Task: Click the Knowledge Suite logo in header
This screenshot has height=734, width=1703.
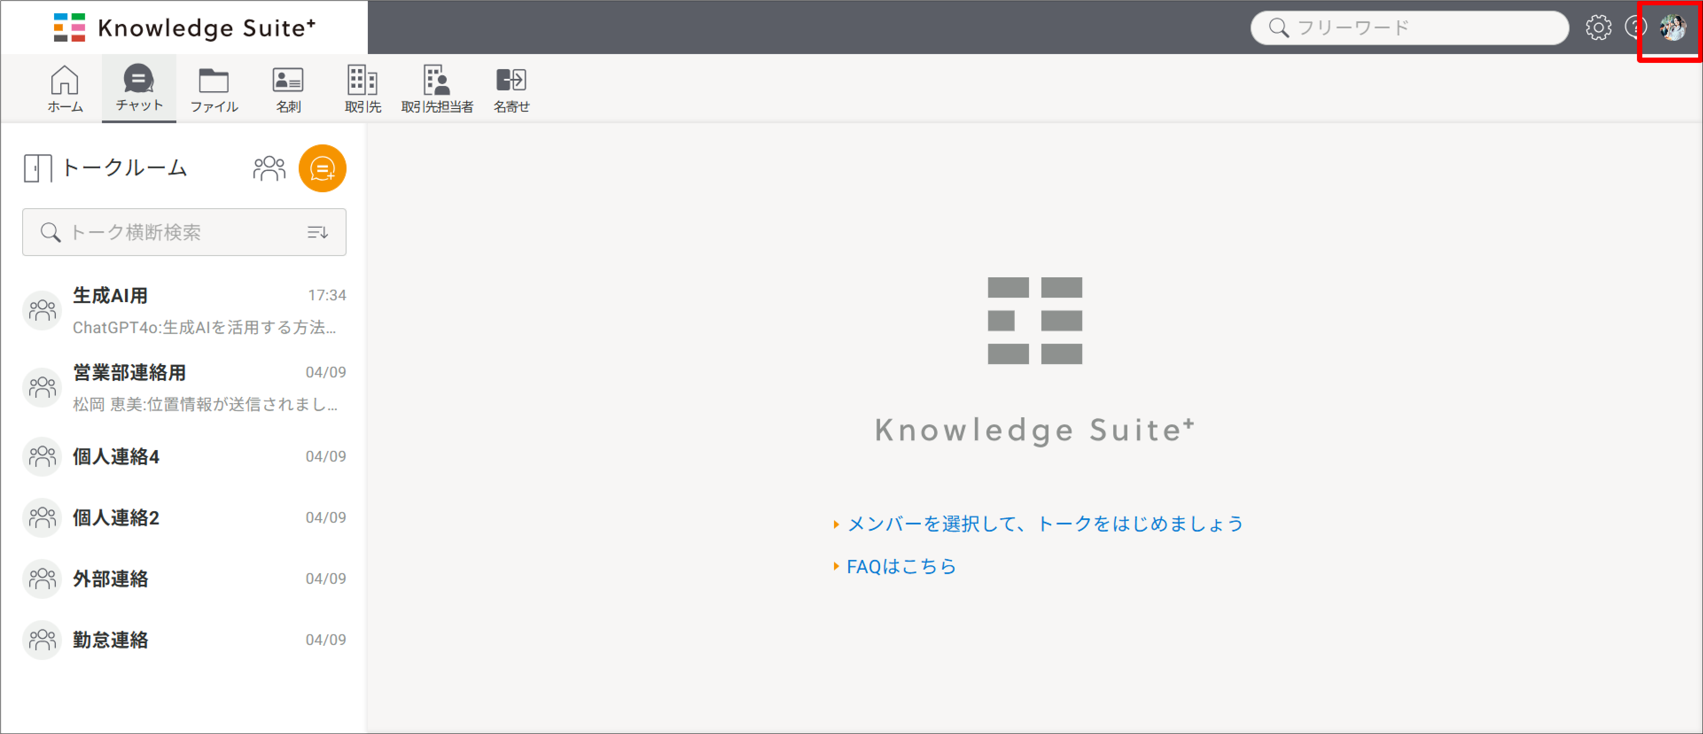Action: click(x=184, y=28)
